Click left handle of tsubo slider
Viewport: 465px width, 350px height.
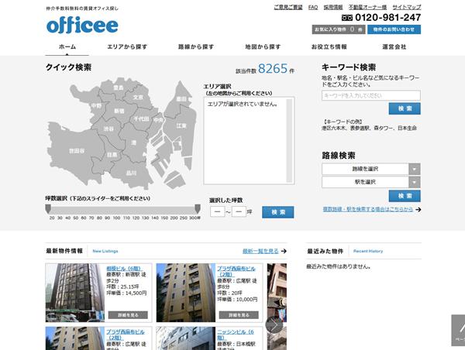click(x=48, y=209)
